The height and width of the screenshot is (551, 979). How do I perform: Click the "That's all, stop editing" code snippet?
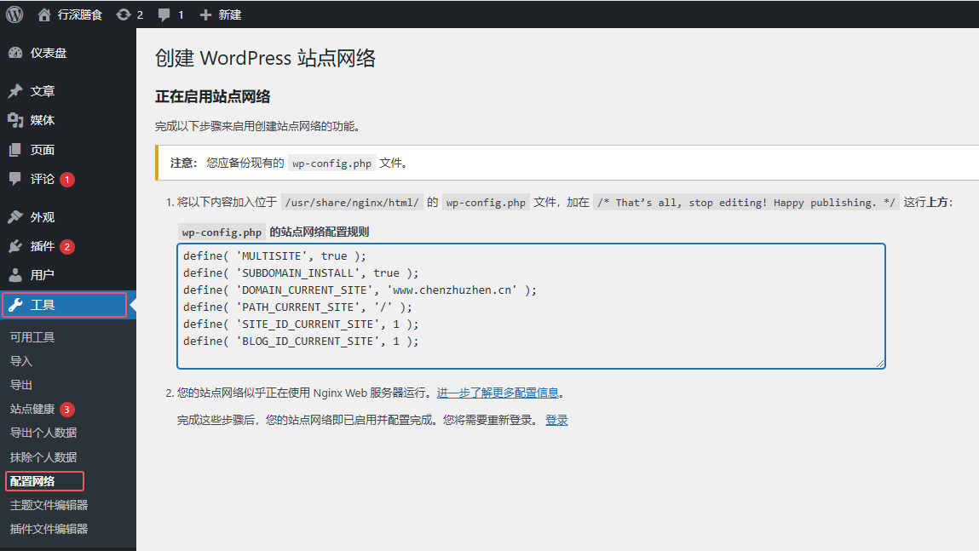click(x=746, y=202)
